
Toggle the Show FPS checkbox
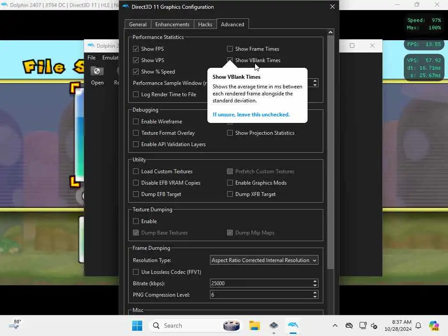click(x=136, y=49)
